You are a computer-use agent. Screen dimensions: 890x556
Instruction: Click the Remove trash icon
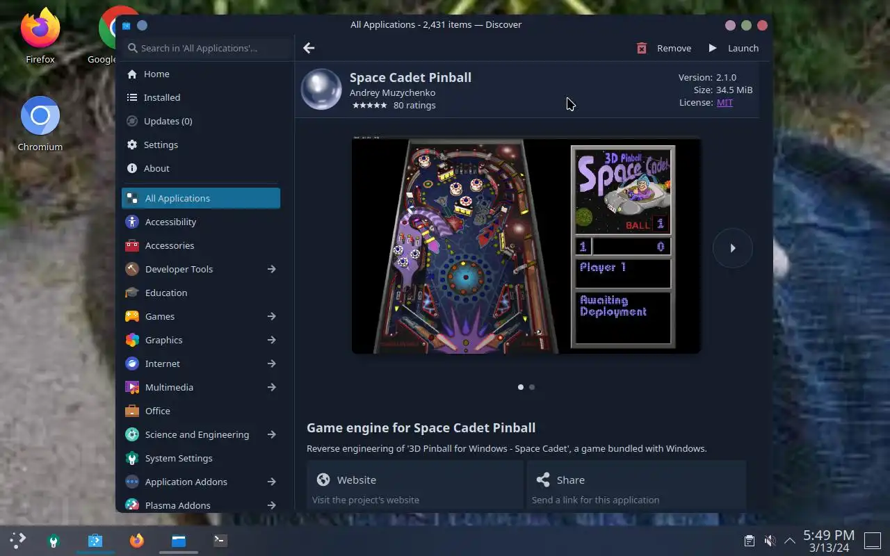642,48
